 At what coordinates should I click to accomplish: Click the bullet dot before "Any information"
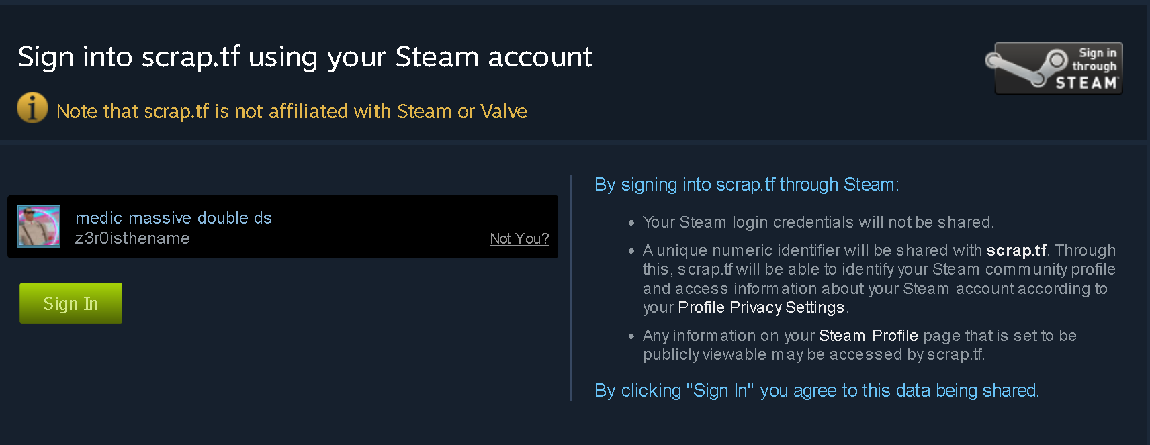[x=631, y=336]
